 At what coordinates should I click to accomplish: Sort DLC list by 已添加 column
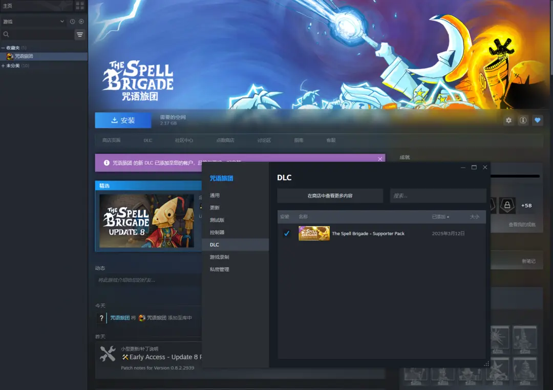tap(440, 217)
